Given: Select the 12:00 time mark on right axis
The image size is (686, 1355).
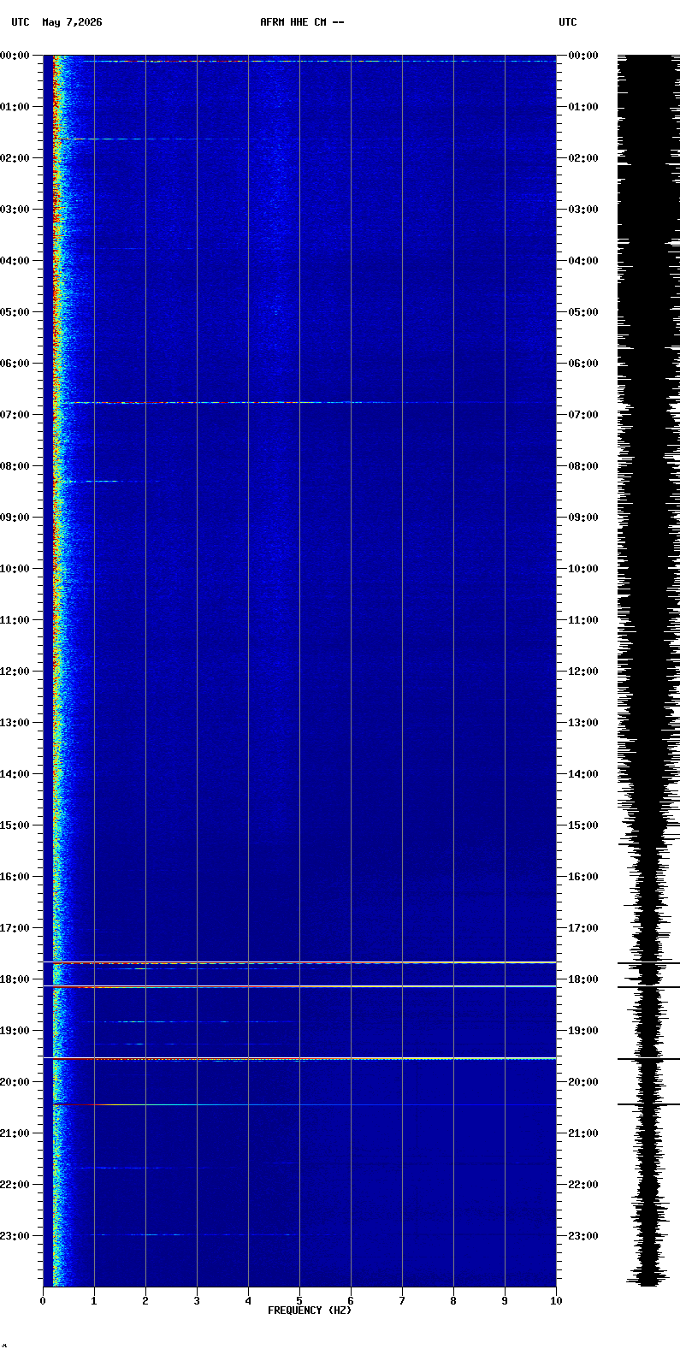Looking at the screenshot, I should pyautogui.click(x=583, y=672).
